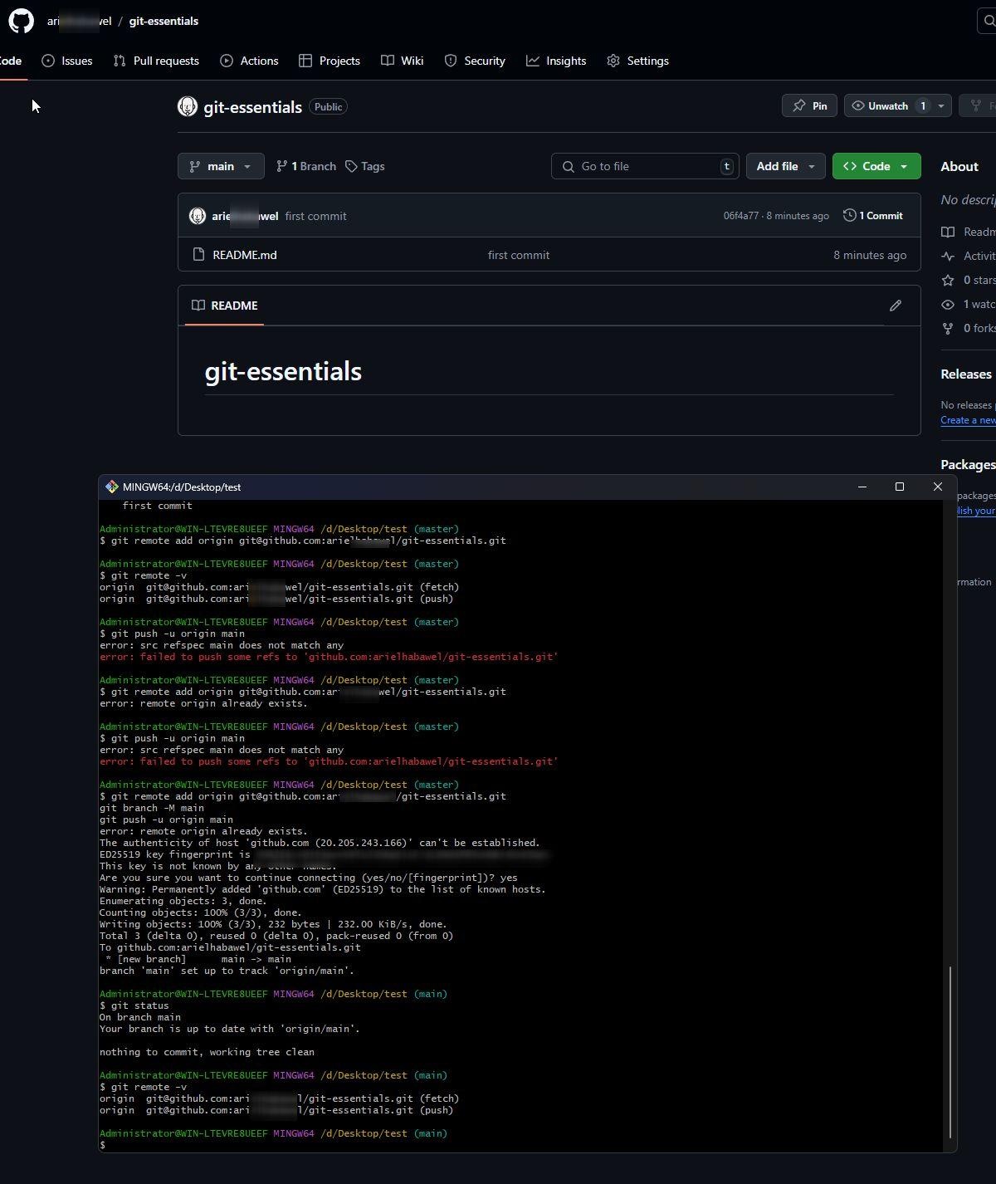Viewport: 996px width, 1184px height.
Task: Open repository Settings tab
Action: pyautogui.click(x=637, y=61)
